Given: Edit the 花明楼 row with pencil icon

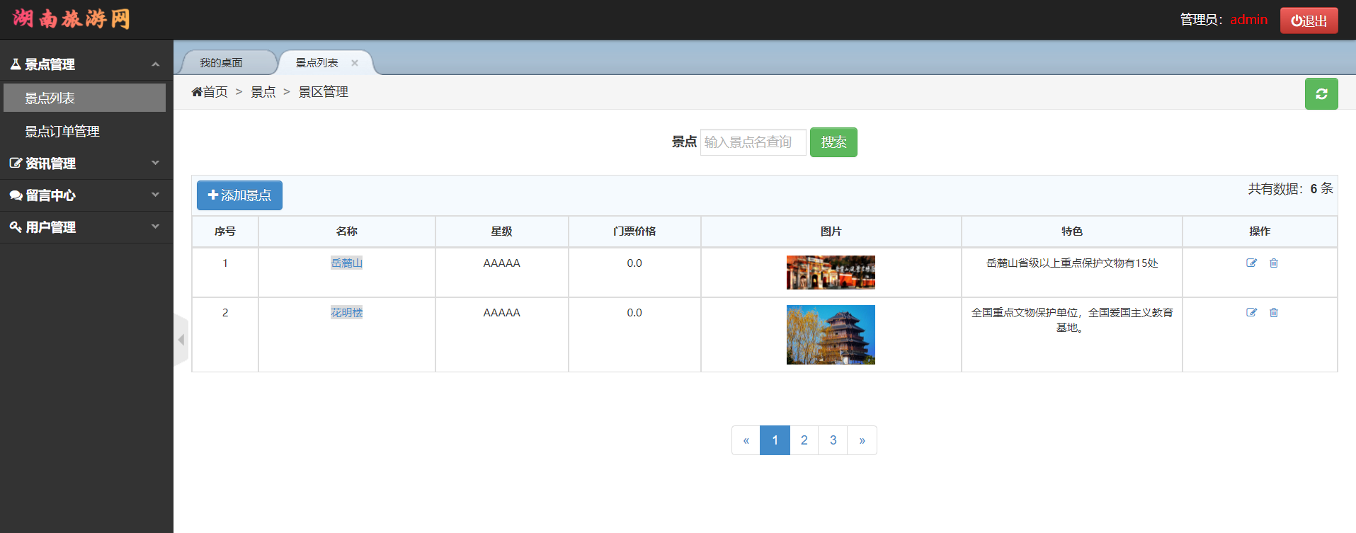Looking at the screenshot, I should pos(1251,313).
